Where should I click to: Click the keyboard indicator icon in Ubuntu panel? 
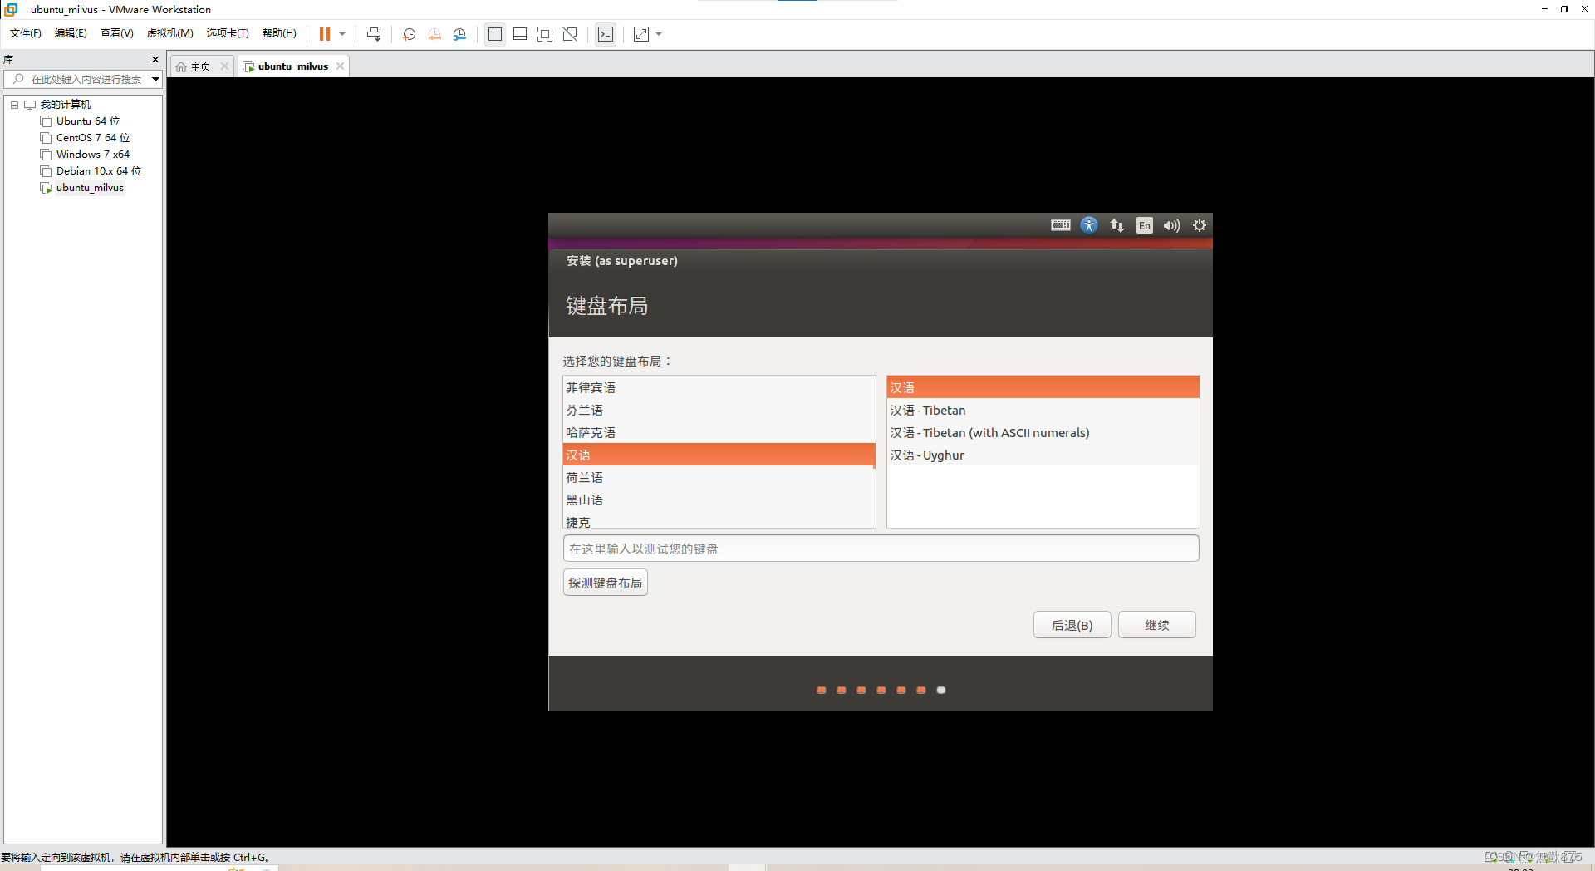1061,225
